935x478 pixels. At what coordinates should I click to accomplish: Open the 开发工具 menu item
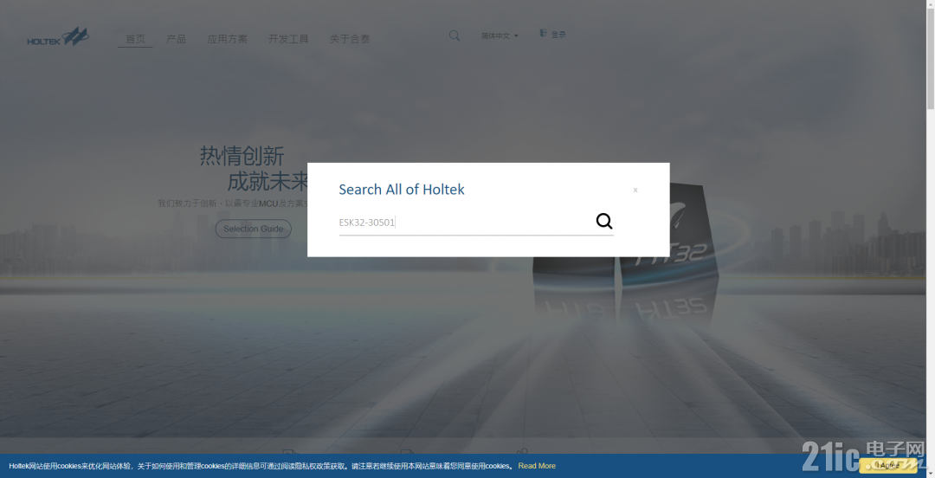288,39
